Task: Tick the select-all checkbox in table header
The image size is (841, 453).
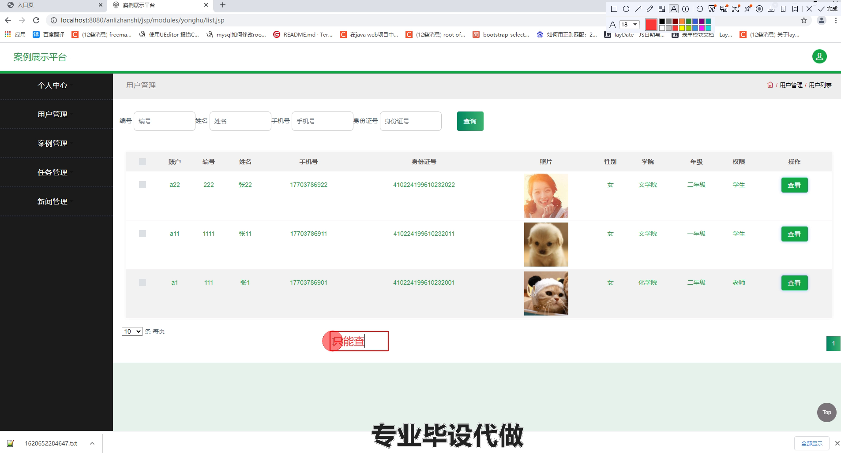Action: (142, 162)
